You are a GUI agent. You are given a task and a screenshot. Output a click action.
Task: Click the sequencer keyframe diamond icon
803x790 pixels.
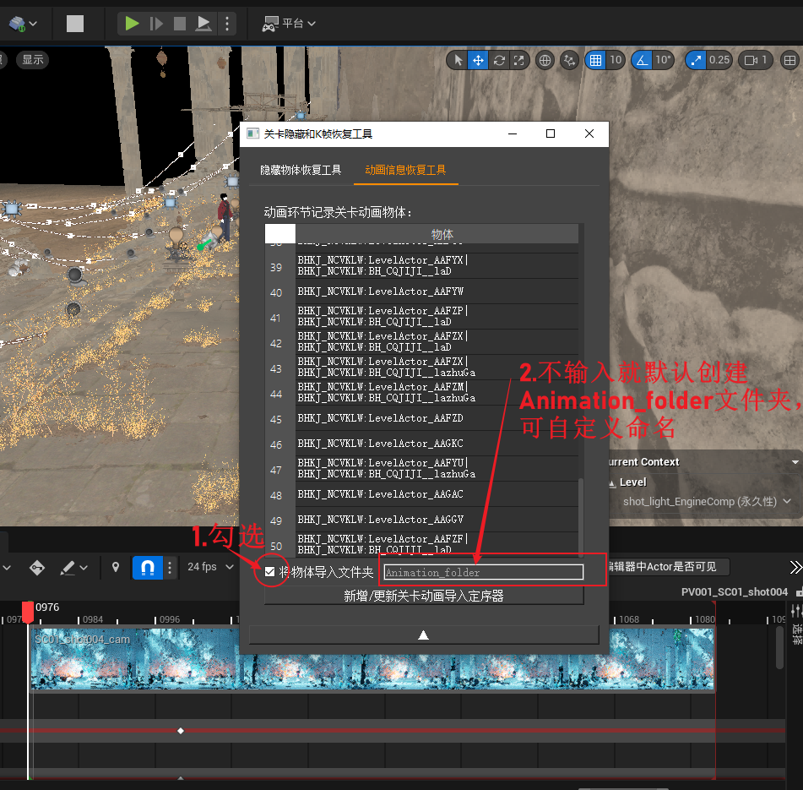pos(37,567)
